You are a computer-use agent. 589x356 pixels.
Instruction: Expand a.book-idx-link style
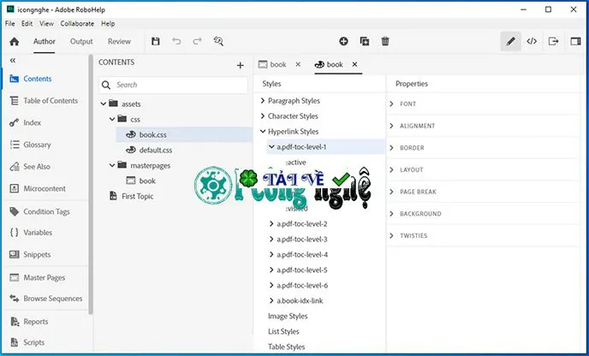[x=271, y=300]
